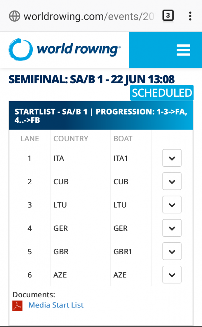The image size is (202, 327).
Task: Open the hamburger navigation menu
Action: click(183, 50)
